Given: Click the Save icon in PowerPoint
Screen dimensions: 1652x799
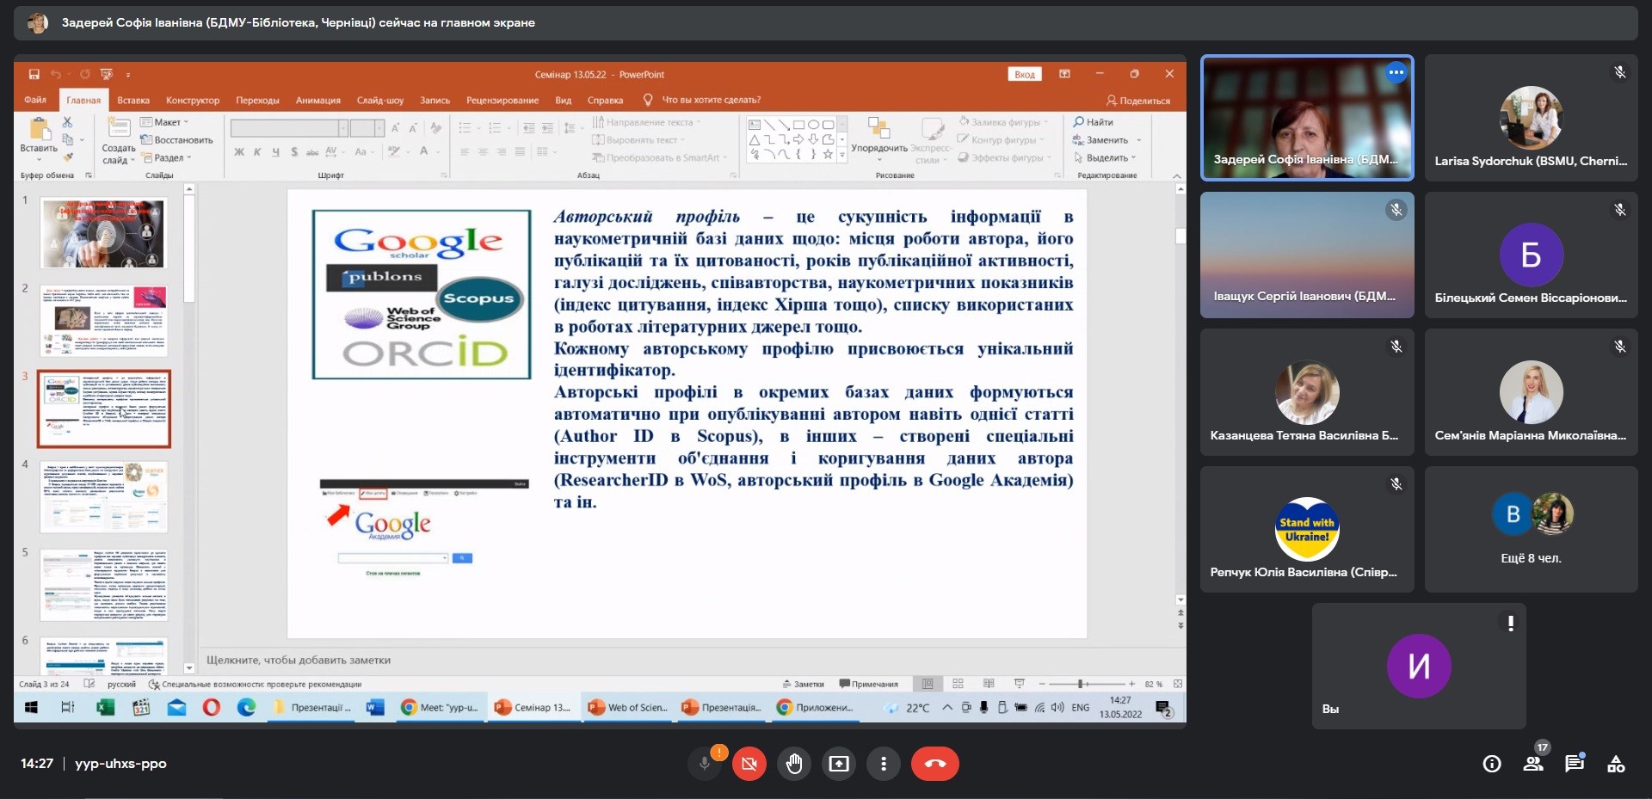Looking at the screenshot, I should coord(34,74).
